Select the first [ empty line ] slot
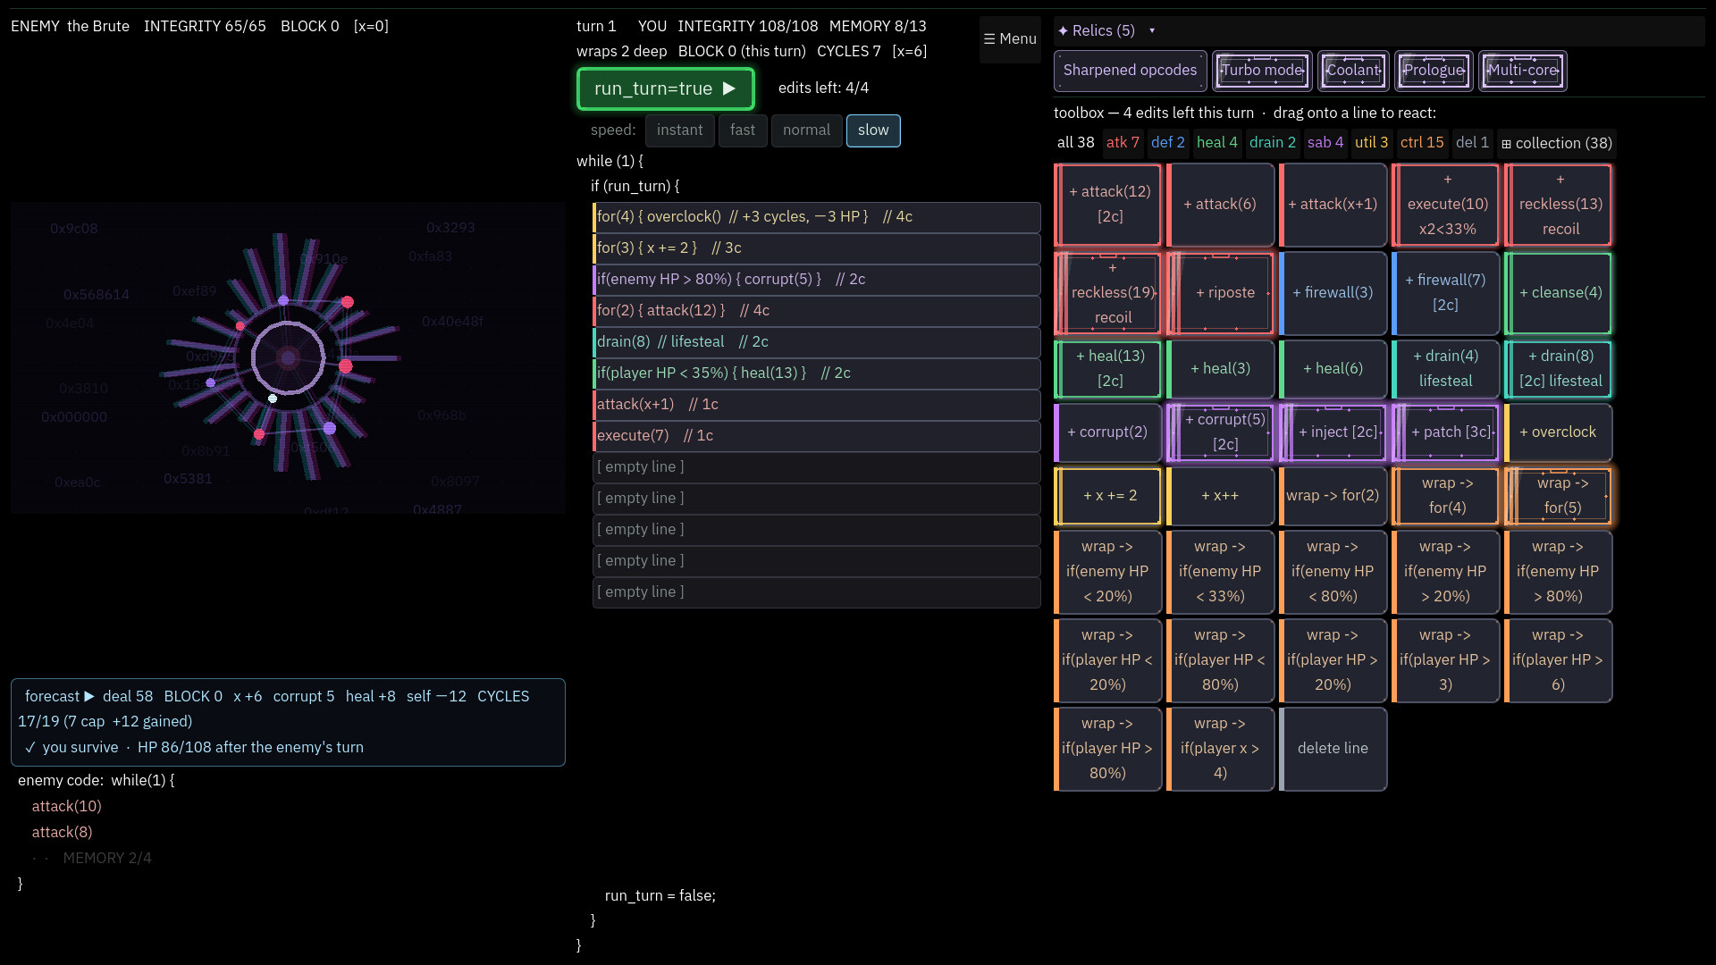This screenshot has height=965, width=1716. 816,467
